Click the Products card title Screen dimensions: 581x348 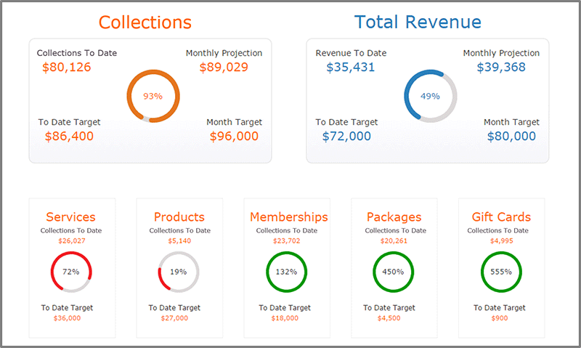point(179,217)
